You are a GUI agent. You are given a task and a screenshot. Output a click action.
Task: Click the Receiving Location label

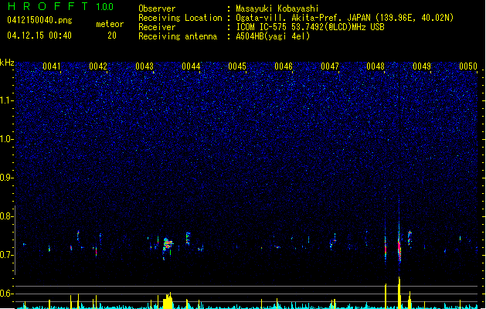[180, 18]
